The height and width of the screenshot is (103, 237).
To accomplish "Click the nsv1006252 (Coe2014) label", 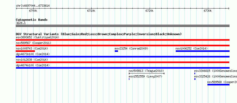I will coord(191,49).
